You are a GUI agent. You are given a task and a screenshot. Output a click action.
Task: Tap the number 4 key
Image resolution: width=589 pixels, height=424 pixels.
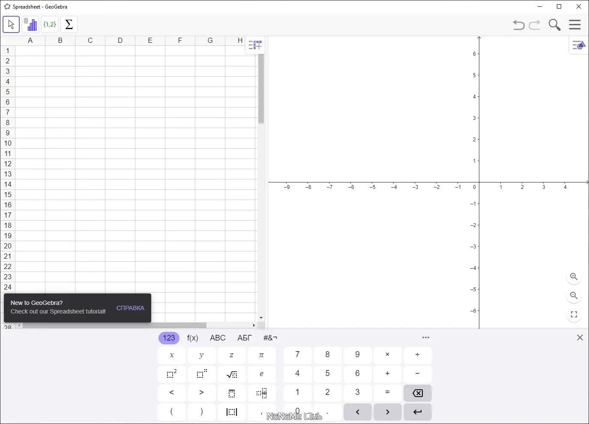[x=298, y=374]
